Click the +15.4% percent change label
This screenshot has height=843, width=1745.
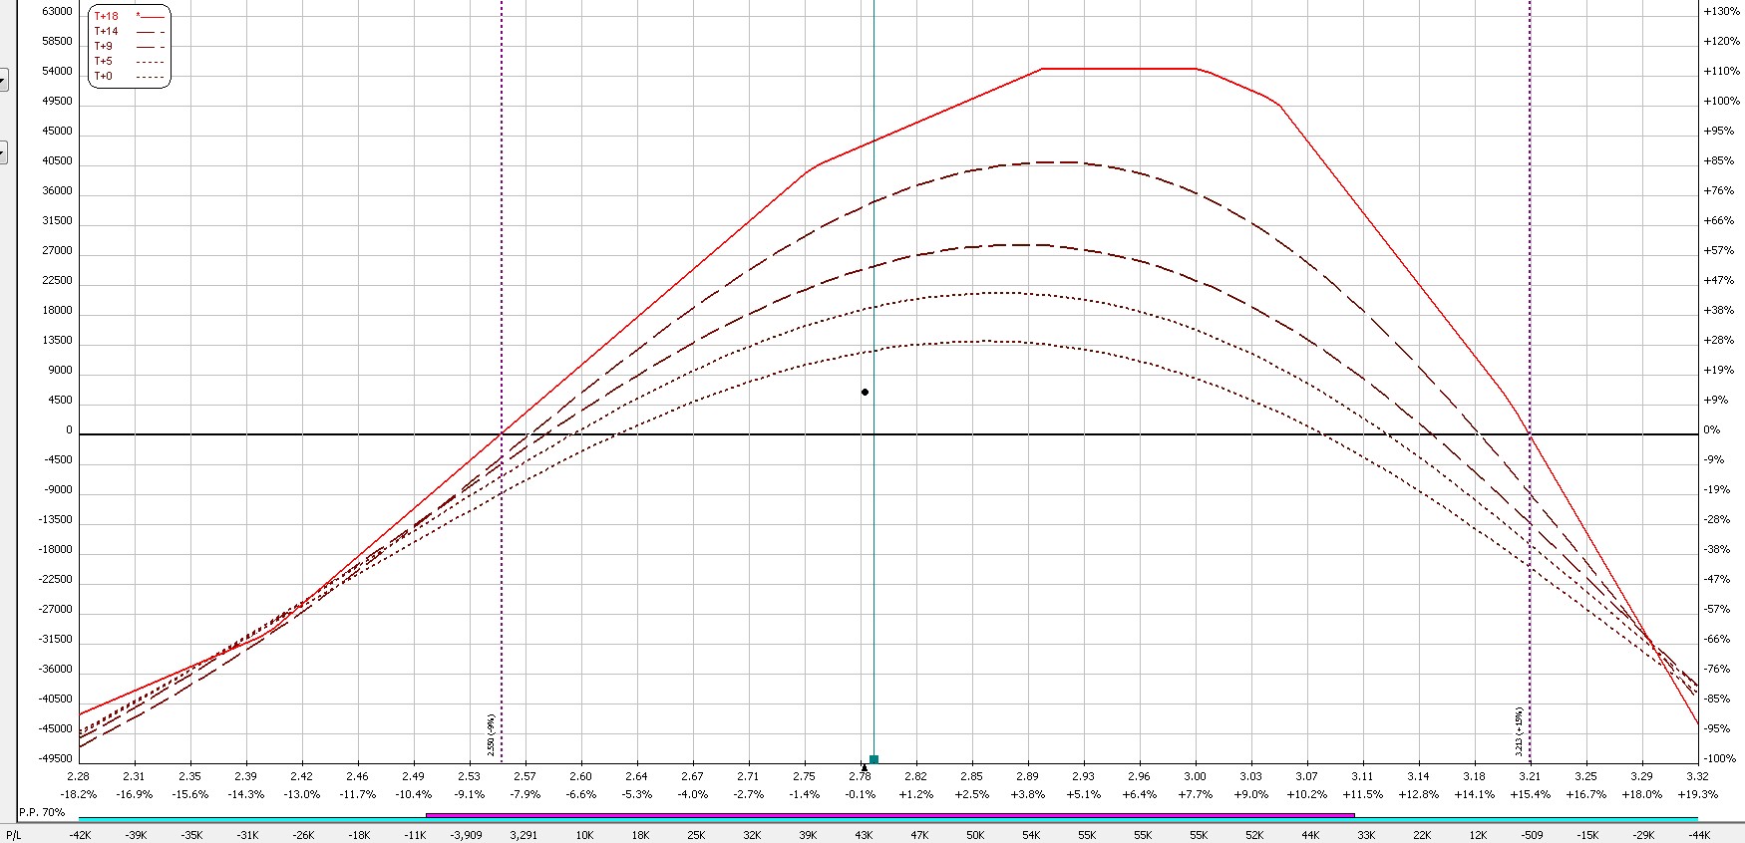click(1531, 794)
